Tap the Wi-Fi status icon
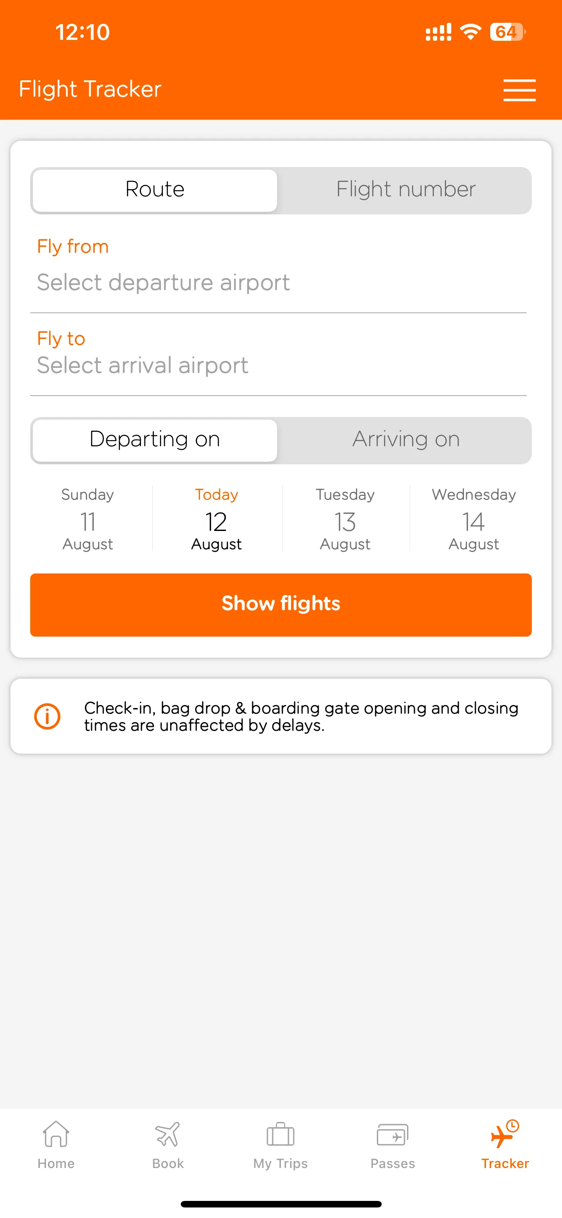The image size is (562, 1218). tap(471, 32)
